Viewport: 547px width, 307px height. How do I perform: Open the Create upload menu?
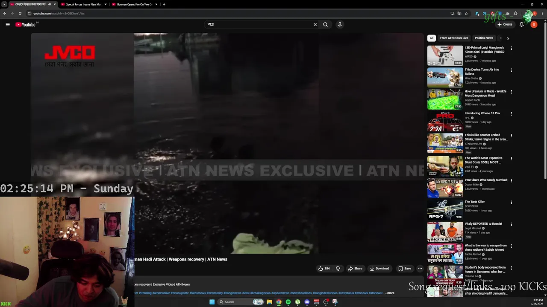tap(505, 24)
